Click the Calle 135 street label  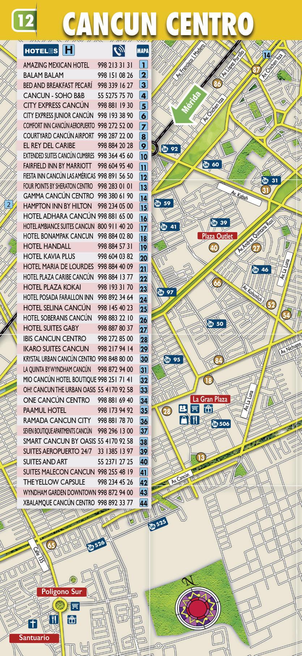[38, 555]
